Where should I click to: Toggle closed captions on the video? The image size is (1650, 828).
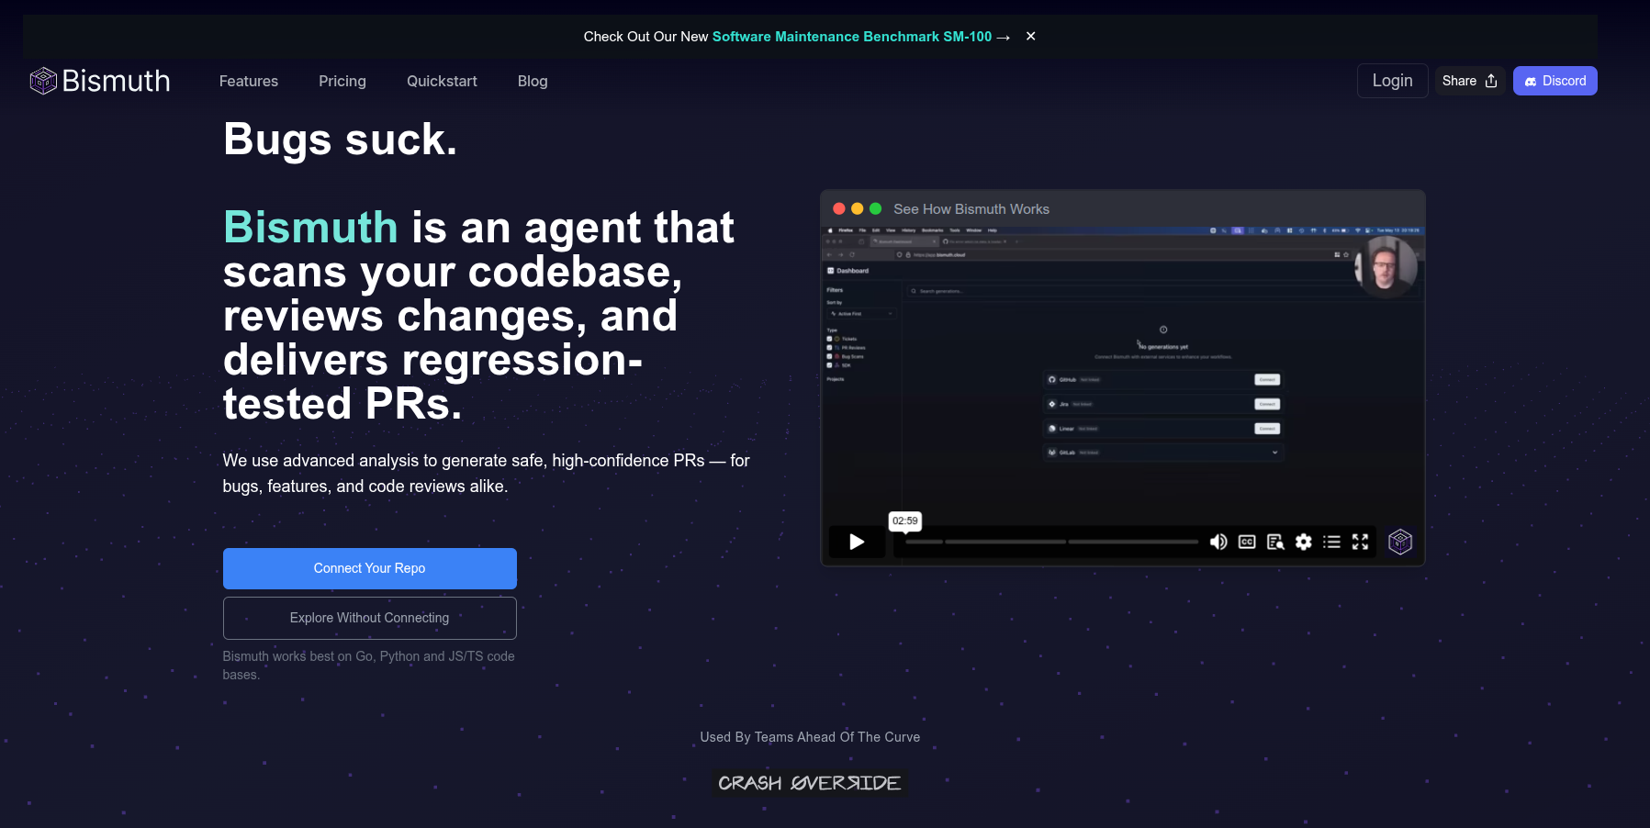pos(1247,542)
